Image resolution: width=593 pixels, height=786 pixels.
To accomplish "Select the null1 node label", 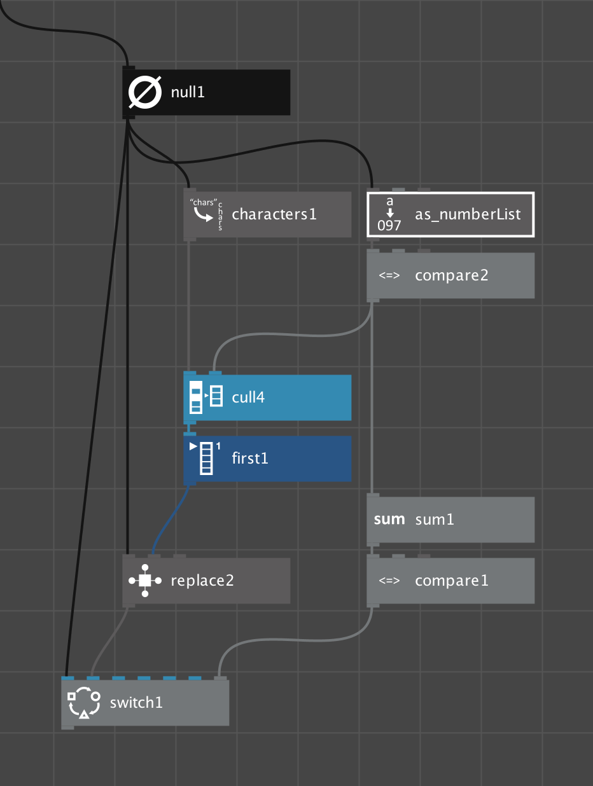I will pyautogui.click(x=188, y=93).
